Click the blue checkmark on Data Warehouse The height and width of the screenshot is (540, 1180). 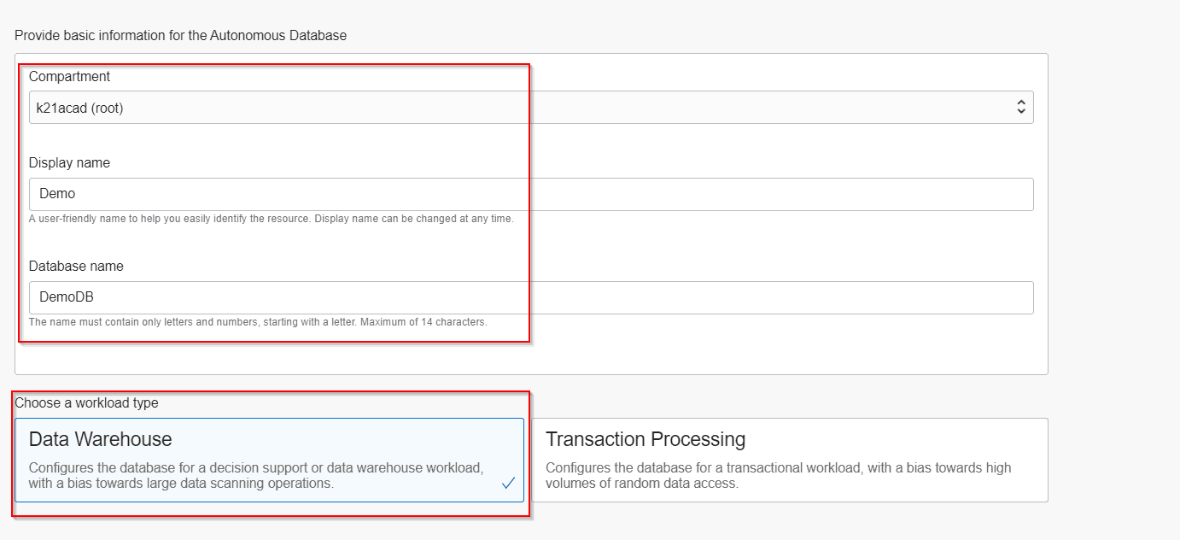coord(508,483)
